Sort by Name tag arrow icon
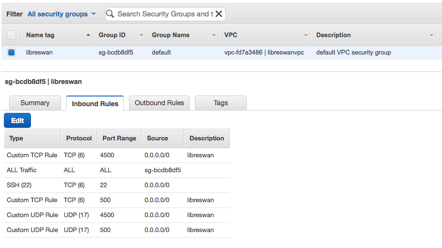 tap(88, 35)
